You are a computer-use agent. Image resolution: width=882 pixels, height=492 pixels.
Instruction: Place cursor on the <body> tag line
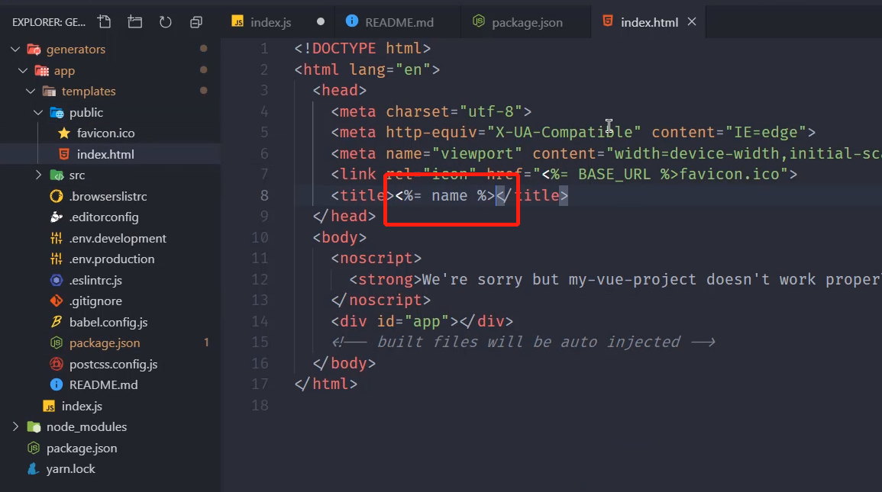[340, 237]
